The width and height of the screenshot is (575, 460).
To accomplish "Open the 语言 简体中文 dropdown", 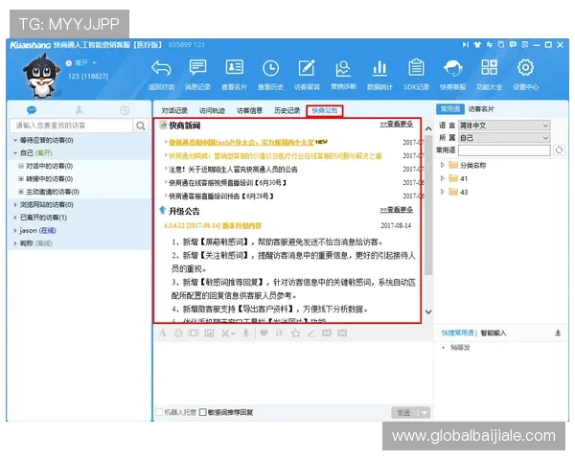I will (504, 126).
